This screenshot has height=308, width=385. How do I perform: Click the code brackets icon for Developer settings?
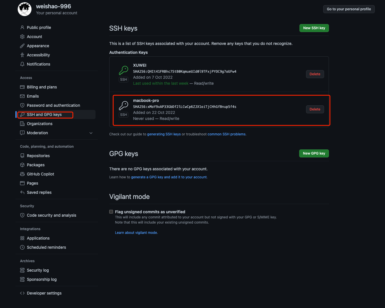point(22,293)
